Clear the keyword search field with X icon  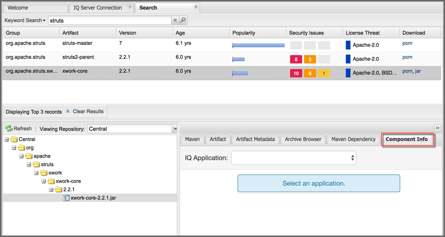point(175,20)
